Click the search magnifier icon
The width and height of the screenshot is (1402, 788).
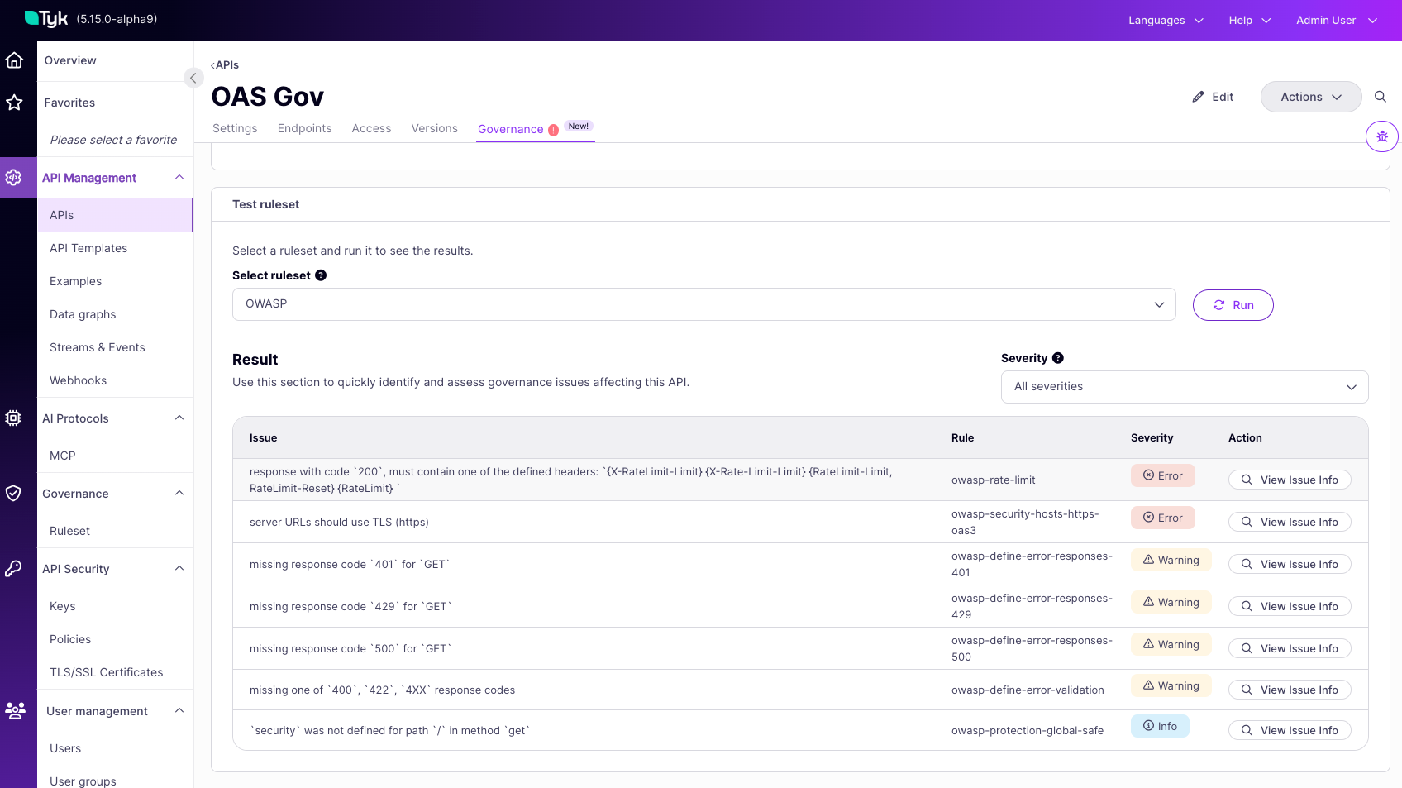[1381, 97]
